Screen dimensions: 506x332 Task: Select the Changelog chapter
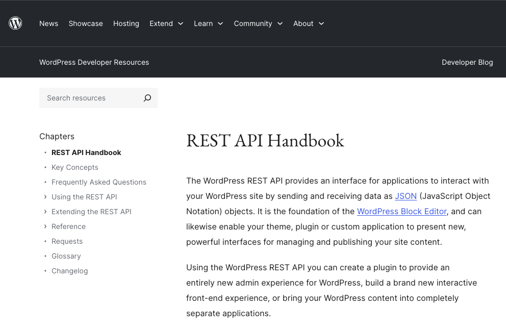pos(70,271)
